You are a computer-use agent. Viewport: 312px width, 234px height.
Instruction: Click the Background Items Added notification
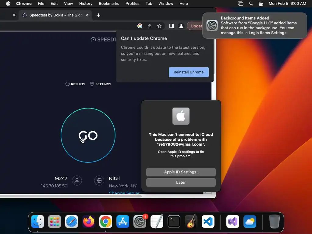click(x=255, y=26)
